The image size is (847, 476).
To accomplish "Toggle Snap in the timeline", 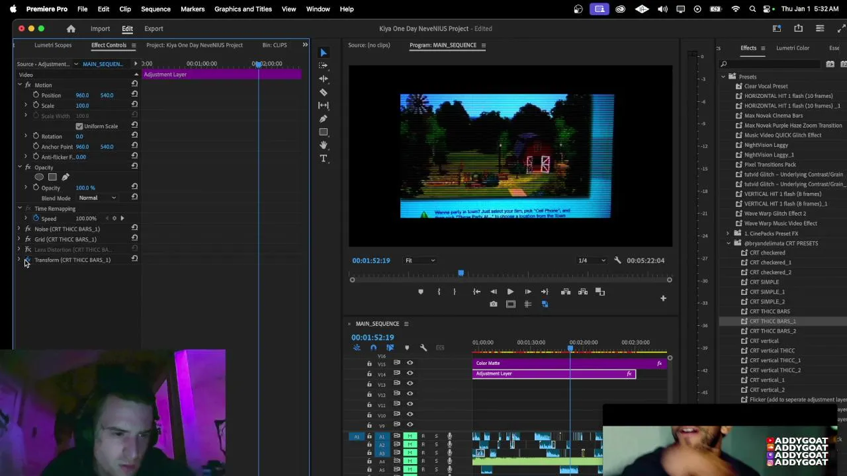I will point(373,348).
